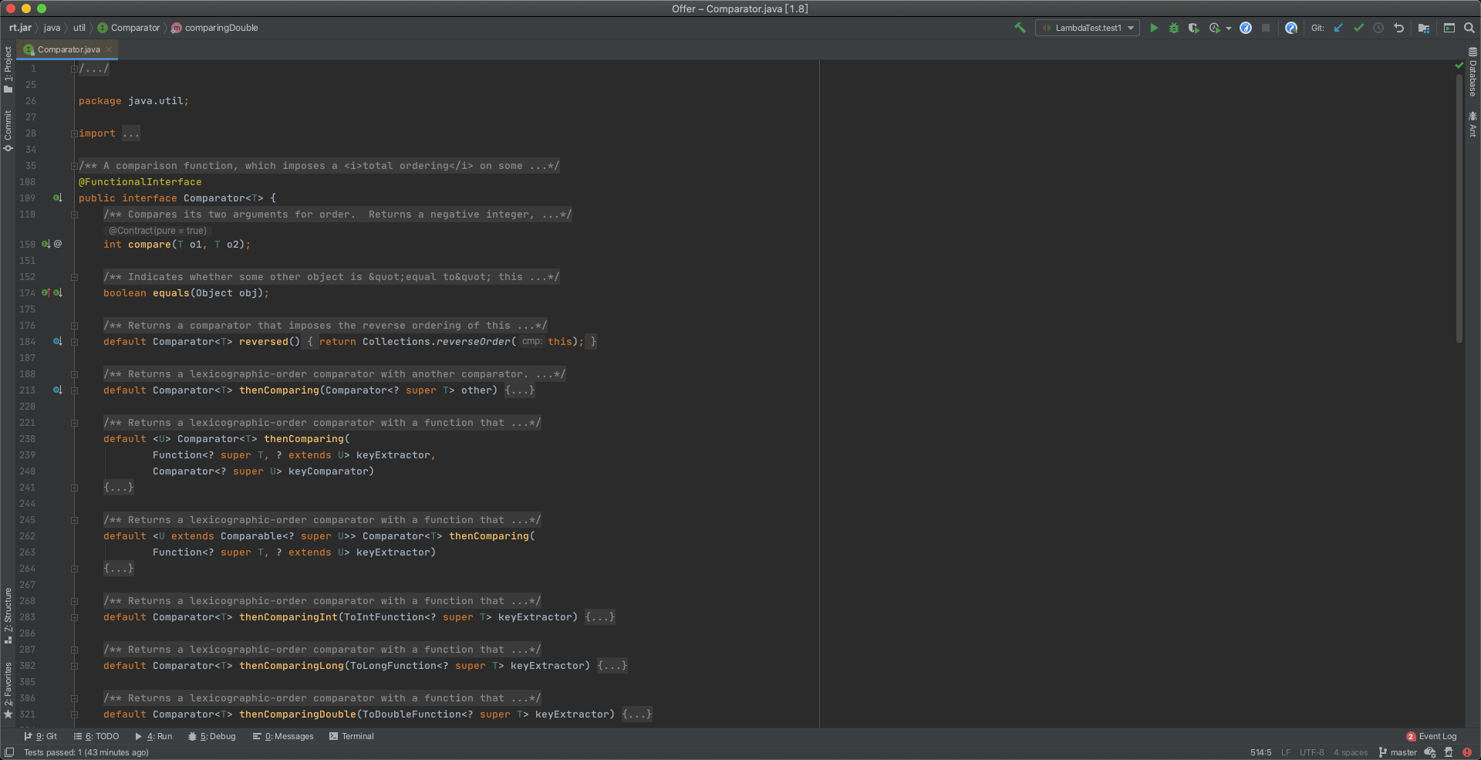The image size is (1481, 760).
Task: Open the 4: Run tool window
Action: point(153,736)
